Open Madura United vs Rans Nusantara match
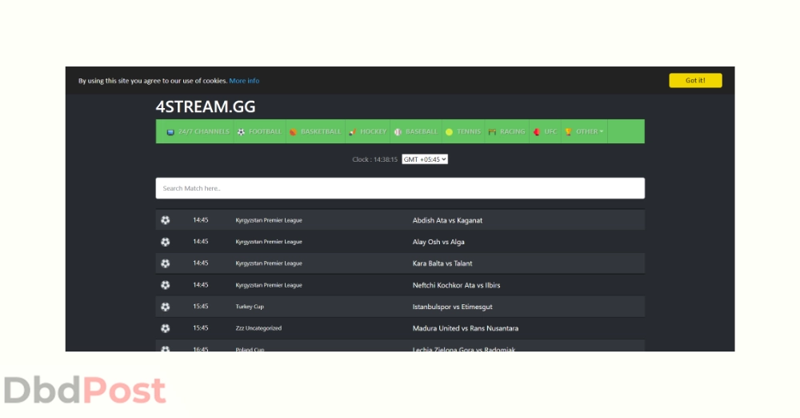 (466, 328)
